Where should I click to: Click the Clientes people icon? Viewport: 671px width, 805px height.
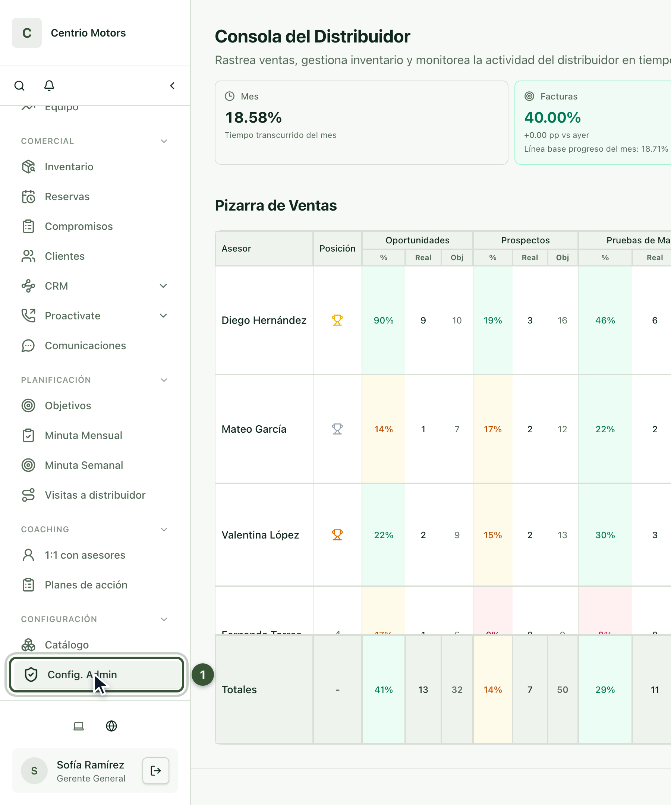[28, 256]
